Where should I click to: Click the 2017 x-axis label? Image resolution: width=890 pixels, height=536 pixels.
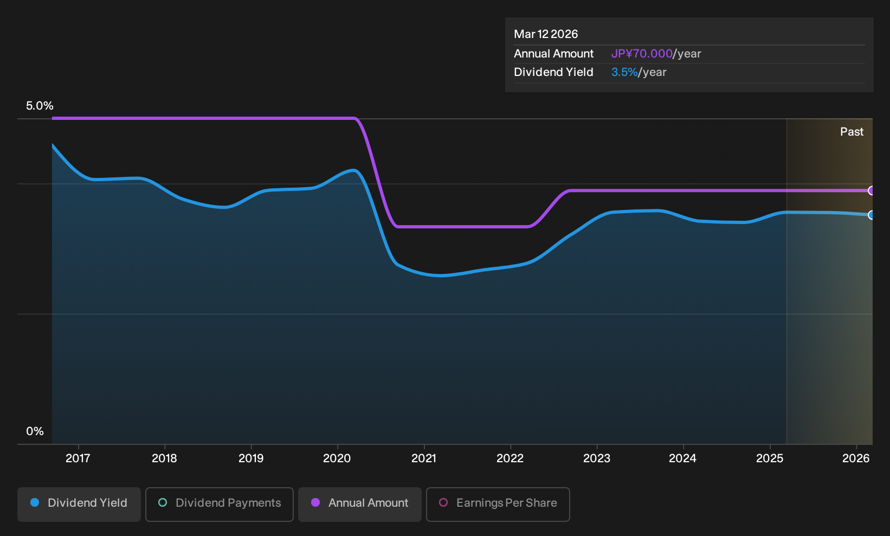pos(78,458)
